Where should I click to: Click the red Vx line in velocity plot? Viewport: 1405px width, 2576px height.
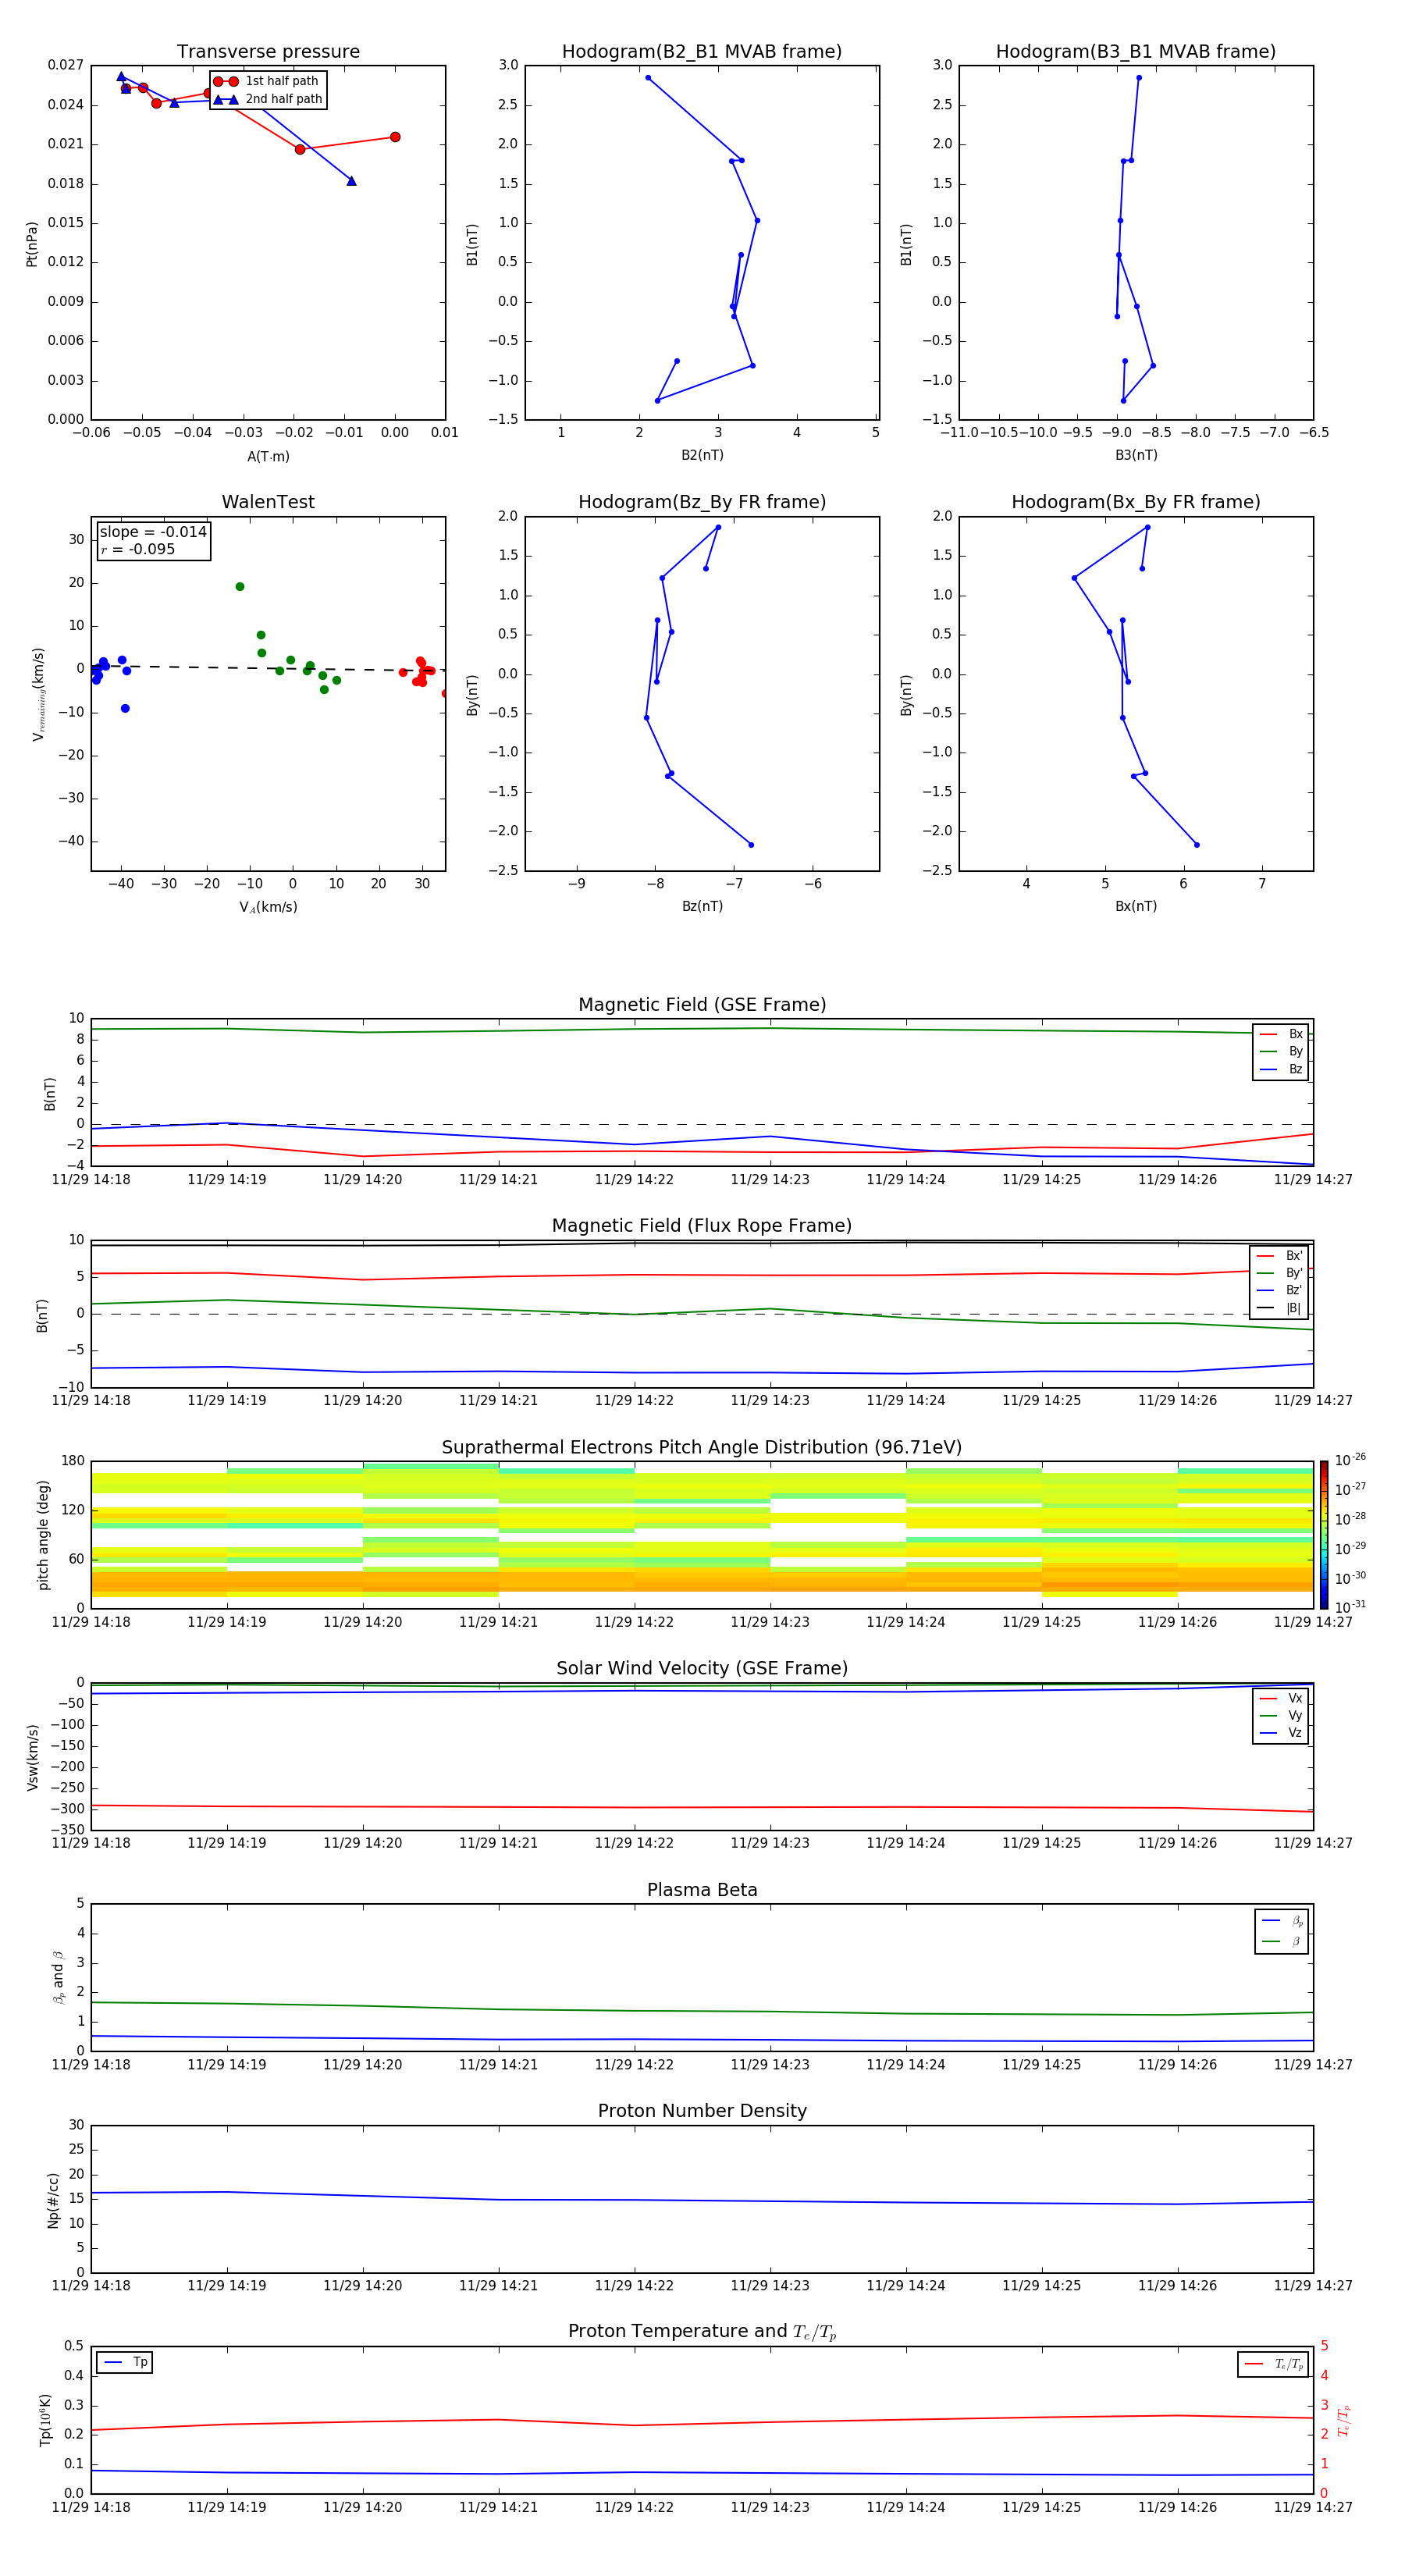point(702,1807)
